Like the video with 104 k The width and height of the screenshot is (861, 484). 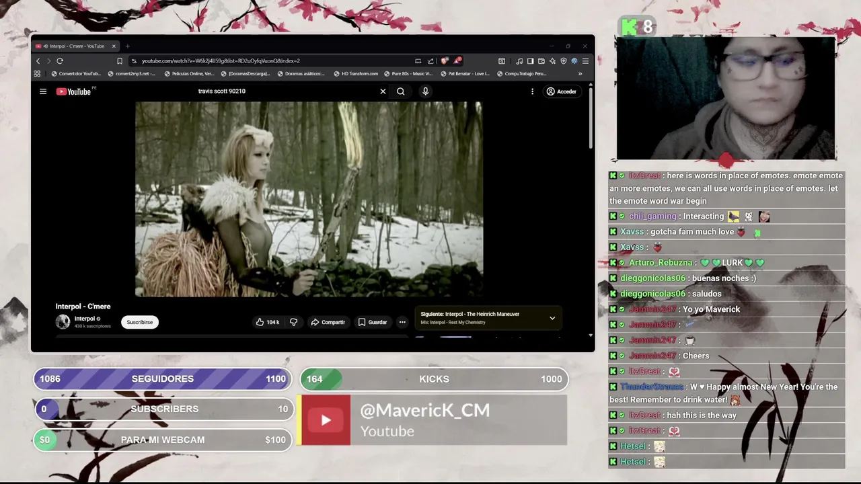(267, 322)
